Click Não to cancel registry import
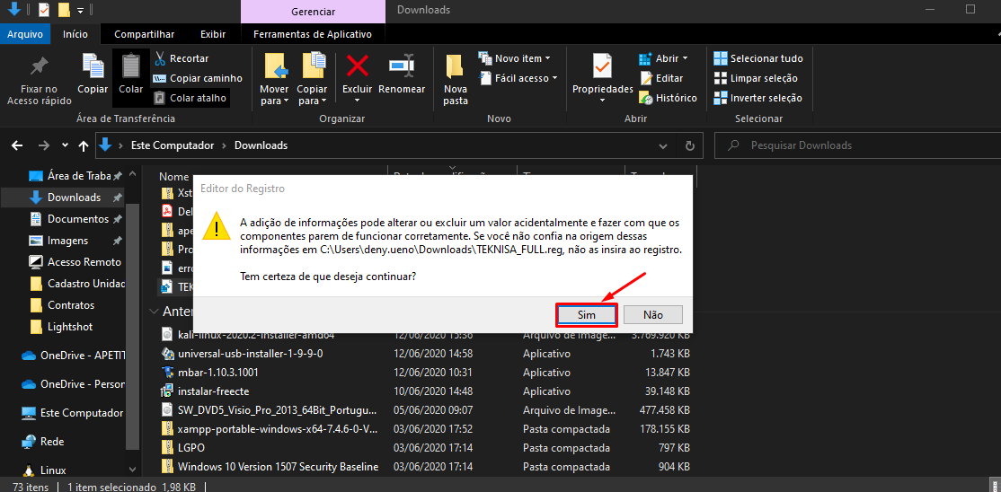 pos(653,315)
